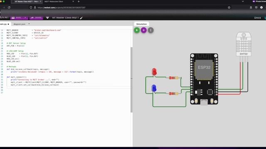
Task: Select the Simulation tab
Action: coord(141,24)
